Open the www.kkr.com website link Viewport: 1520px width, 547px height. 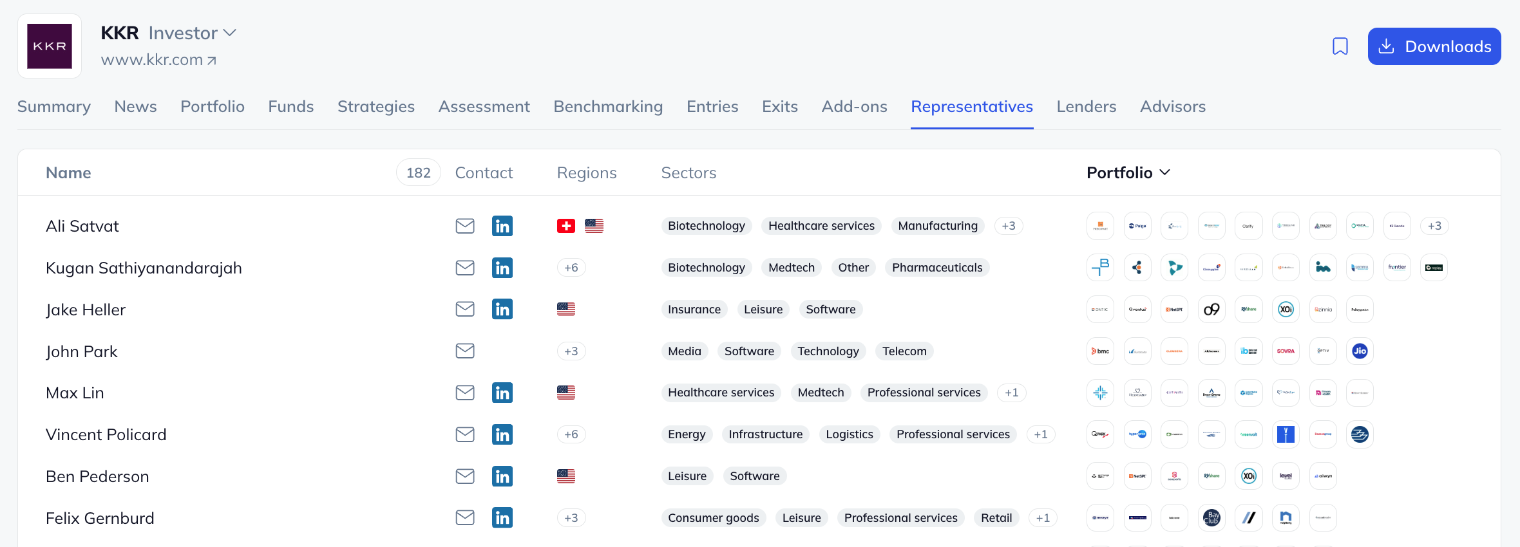click(158, 60)
